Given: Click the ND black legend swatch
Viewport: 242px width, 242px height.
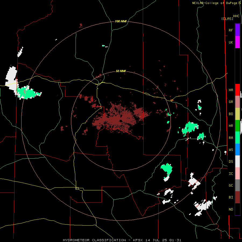Looking at the screenshot, I should click(237, 209).
